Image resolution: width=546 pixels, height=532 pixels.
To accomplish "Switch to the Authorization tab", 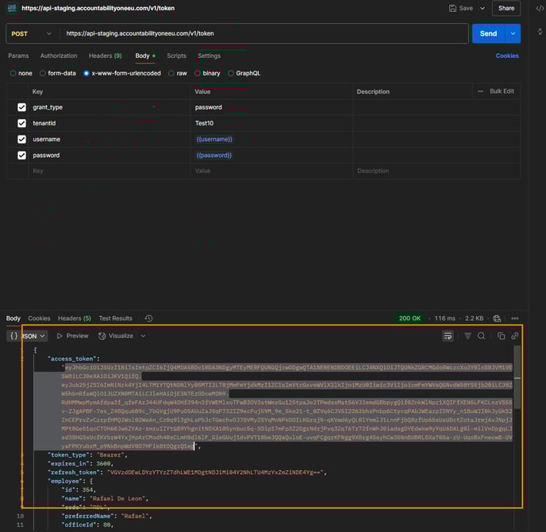I will [59, 56].
